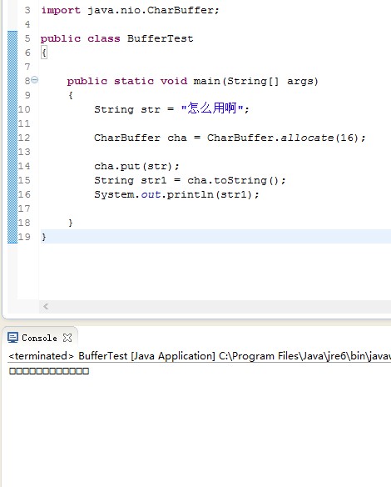The width and height of the screenshot is (391, 487).
Task: Click the closing brace on line 19
Action: coord(44,237)
